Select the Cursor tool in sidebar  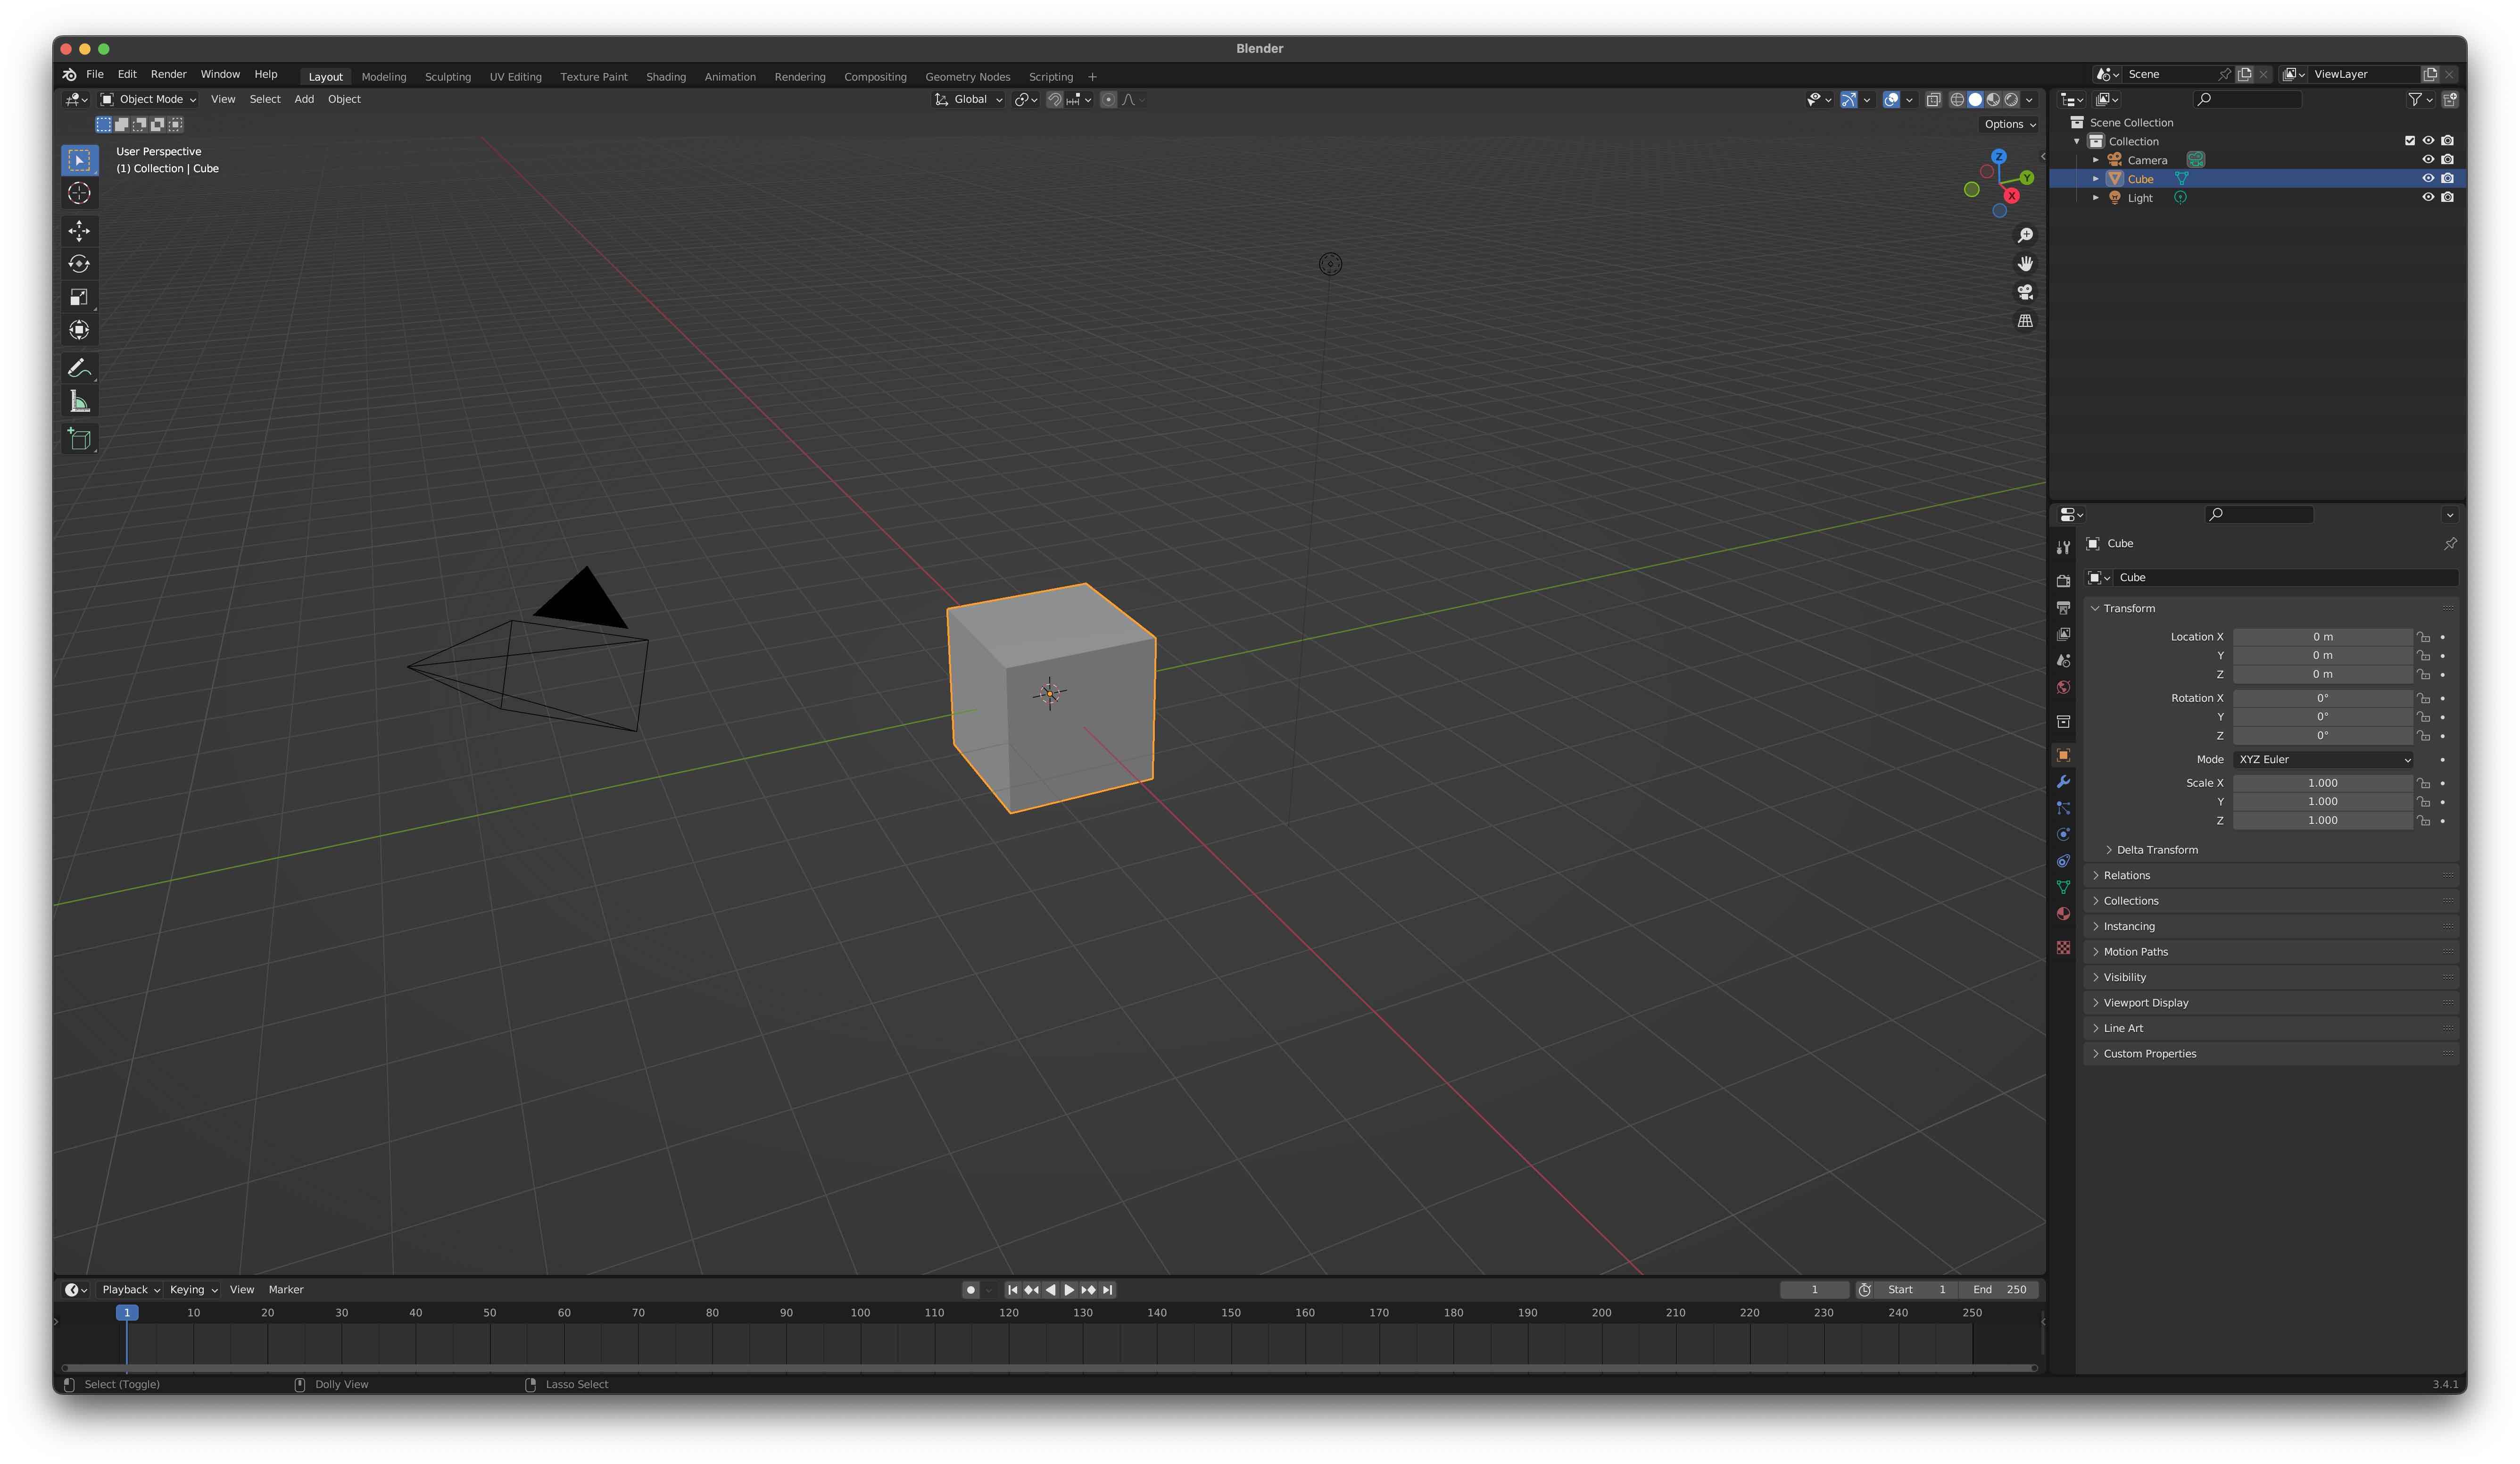point(76,191)
